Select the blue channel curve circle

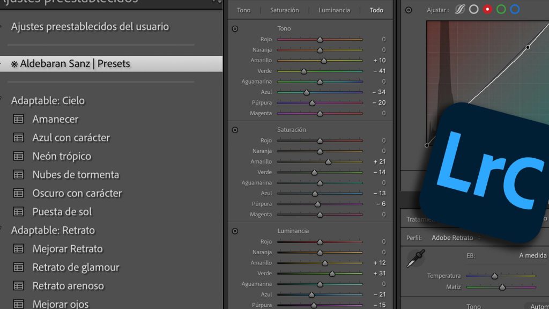click(515, 9)
